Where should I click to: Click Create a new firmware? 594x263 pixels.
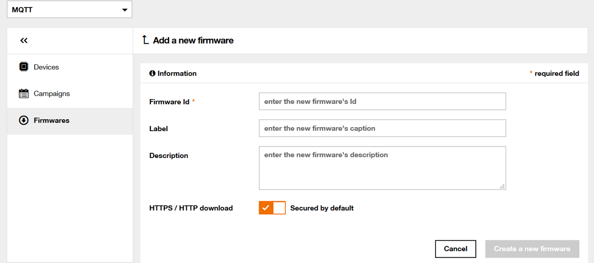(532, 249)
